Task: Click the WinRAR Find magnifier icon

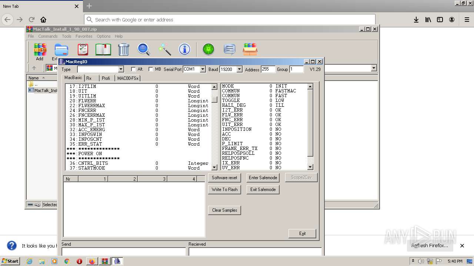Action: [x=144, y=50]
